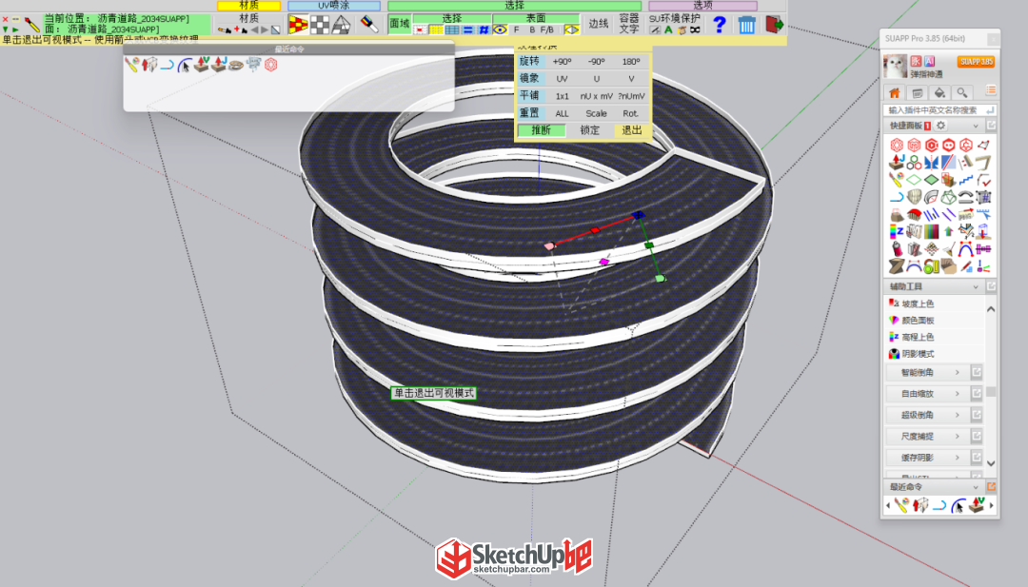Click the cardboard box icon in quick panel
Viewport: 1028px width, 587px height.
coord(949,266)
